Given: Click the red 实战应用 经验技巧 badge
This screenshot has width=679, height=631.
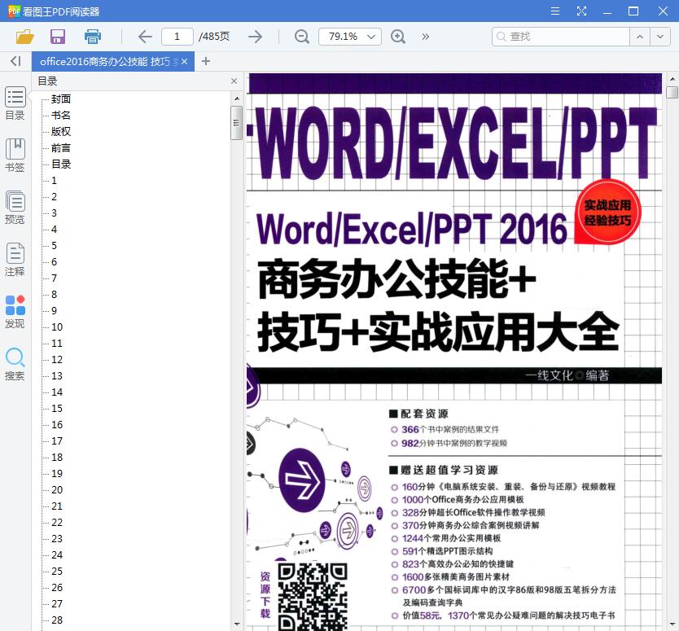Looking at the screenshot, I should tap(607, 213).
